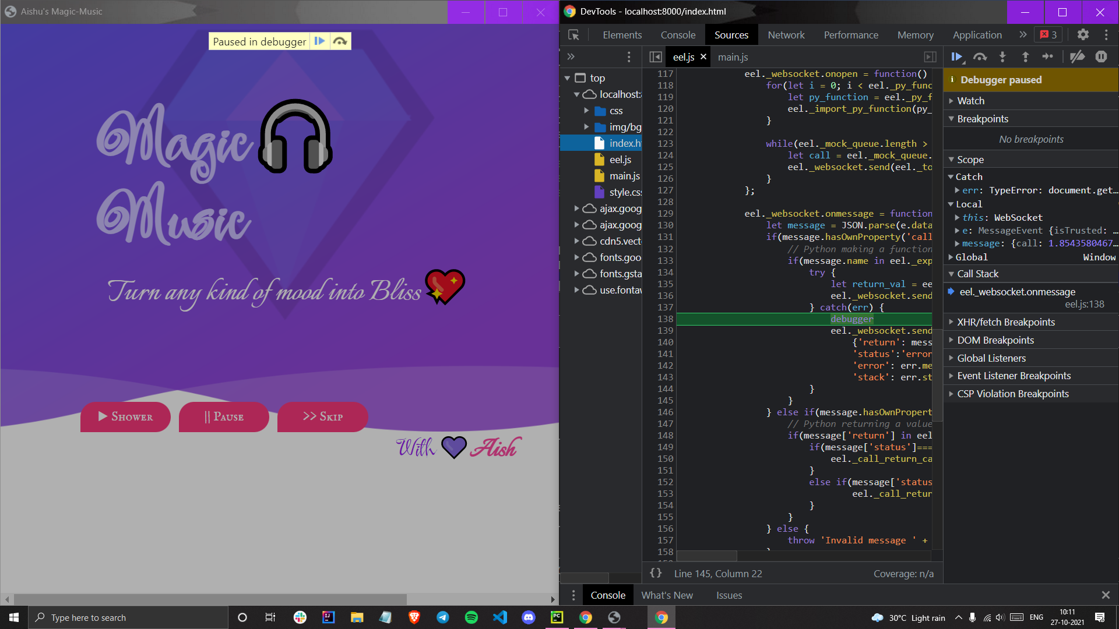This screenshot has height=629, width=1119.
Task: Switch to the Network tab
Action: [786, 35]
